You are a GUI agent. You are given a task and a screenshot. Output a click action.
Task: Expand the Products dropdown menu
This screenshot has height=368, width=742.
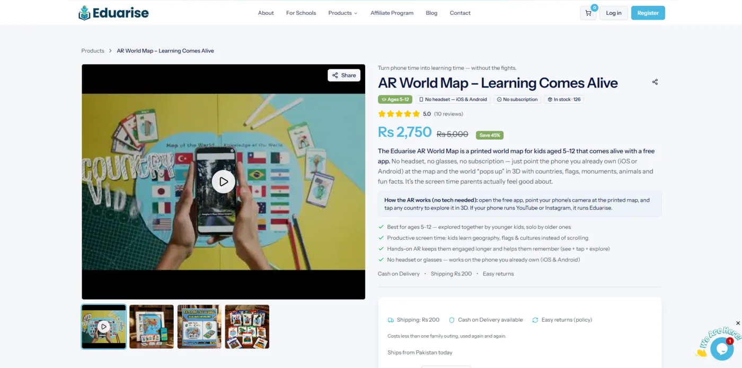pos(343,13)
